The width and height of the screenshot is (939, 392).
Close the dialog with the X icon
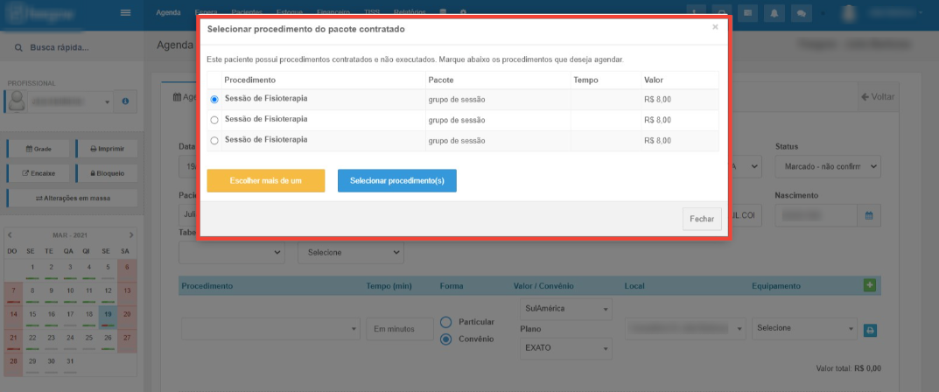pyautogui.click(x=715, y=27)
